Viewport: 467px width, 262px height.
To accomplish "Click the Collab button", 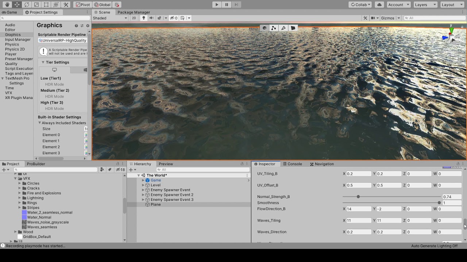I will 360,5.
